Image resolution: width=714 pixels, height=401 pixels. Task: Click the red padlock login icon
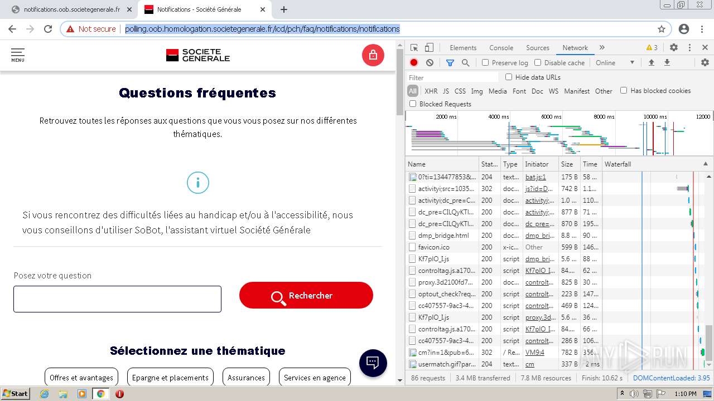373,55
